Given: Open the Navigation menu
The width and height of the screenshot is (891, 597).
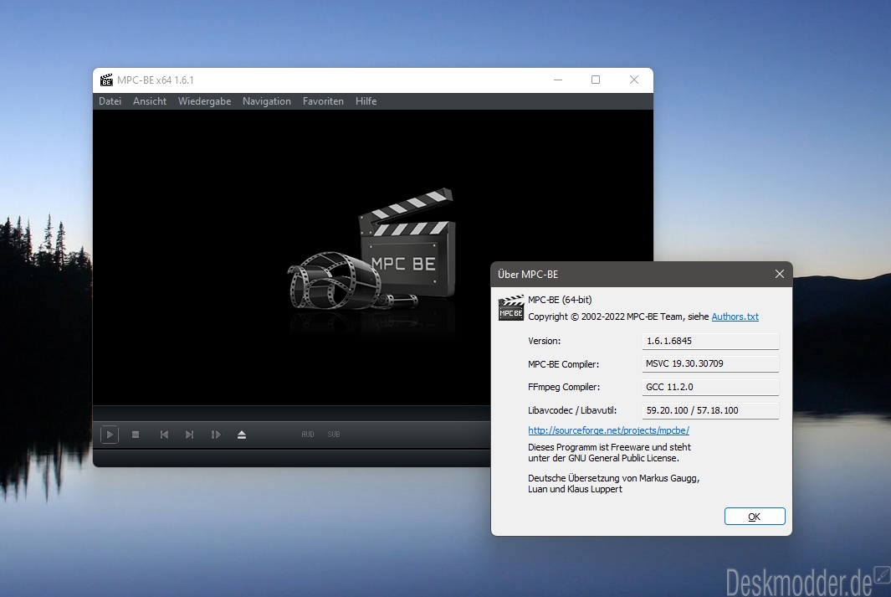Looking at the screenshot, I should pyautogui.click(x=267, y=101).
